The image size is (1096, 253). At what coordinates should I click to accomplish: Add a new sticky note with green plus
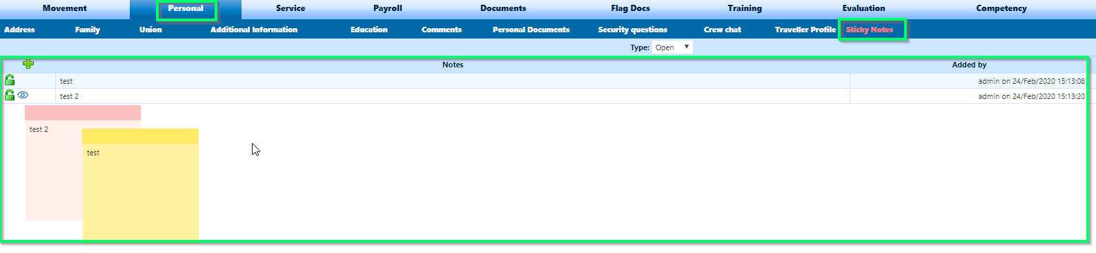point(28,63)
